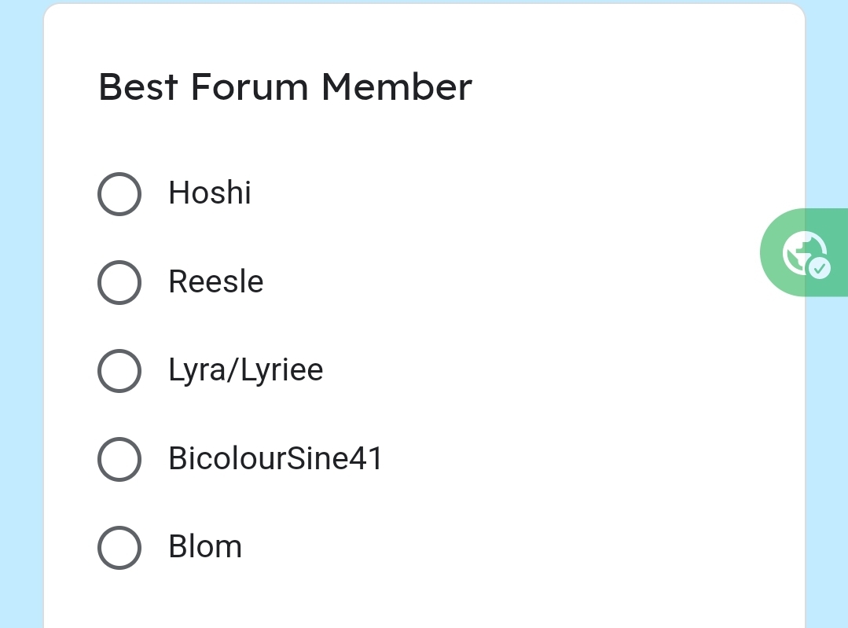Pick the BicolourSine41 radio button circle
Image resolution: width=848 pixels, height=628 pixels.
[x=119, y=459]
